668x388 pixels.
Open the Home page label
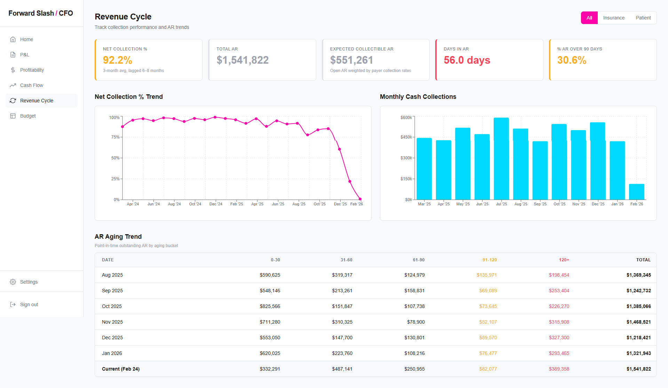point(26,39)
